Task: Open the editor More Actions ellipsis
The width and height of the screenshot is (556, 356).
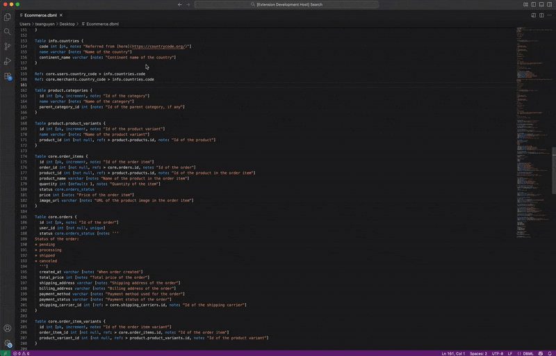Action: [549, 15]
